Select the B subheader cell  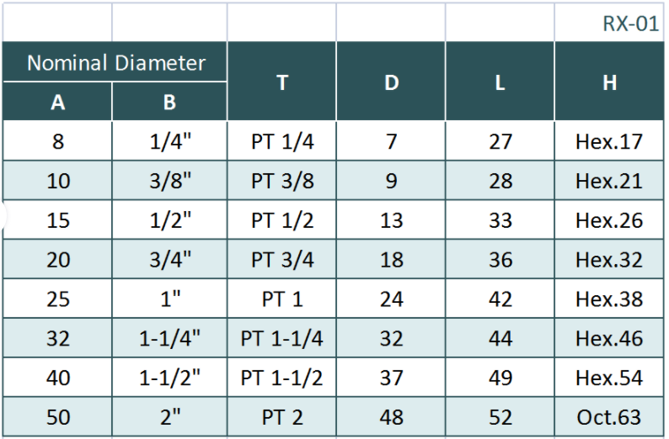(x=169, y=102)
